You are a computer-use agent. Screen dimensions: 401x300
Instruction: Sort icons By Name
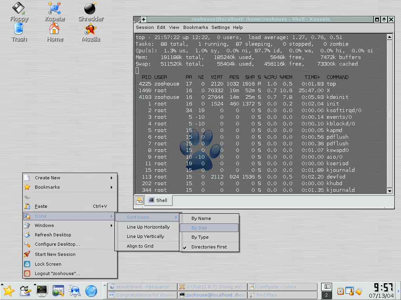[209, 218]
